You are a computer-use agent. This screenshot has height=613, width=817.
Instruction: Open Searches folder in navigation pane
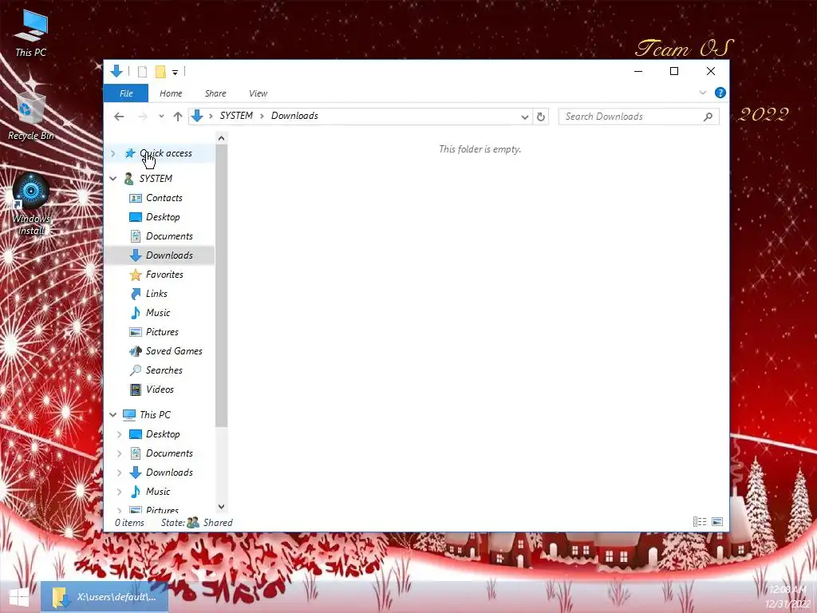coord(164,370)
